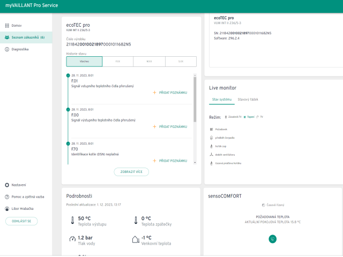Screen dimensions: 343x257
Task: Open Diagnostika in the sidebar
Action: [26, 49]
